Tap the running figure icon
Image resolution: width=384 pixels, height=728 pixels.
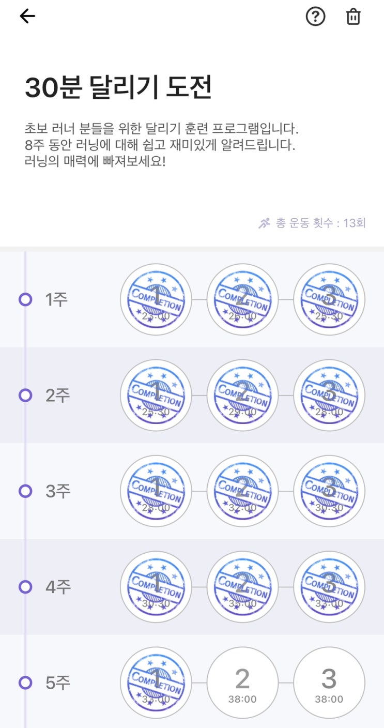pyautogui.click(x=264, y=223)
